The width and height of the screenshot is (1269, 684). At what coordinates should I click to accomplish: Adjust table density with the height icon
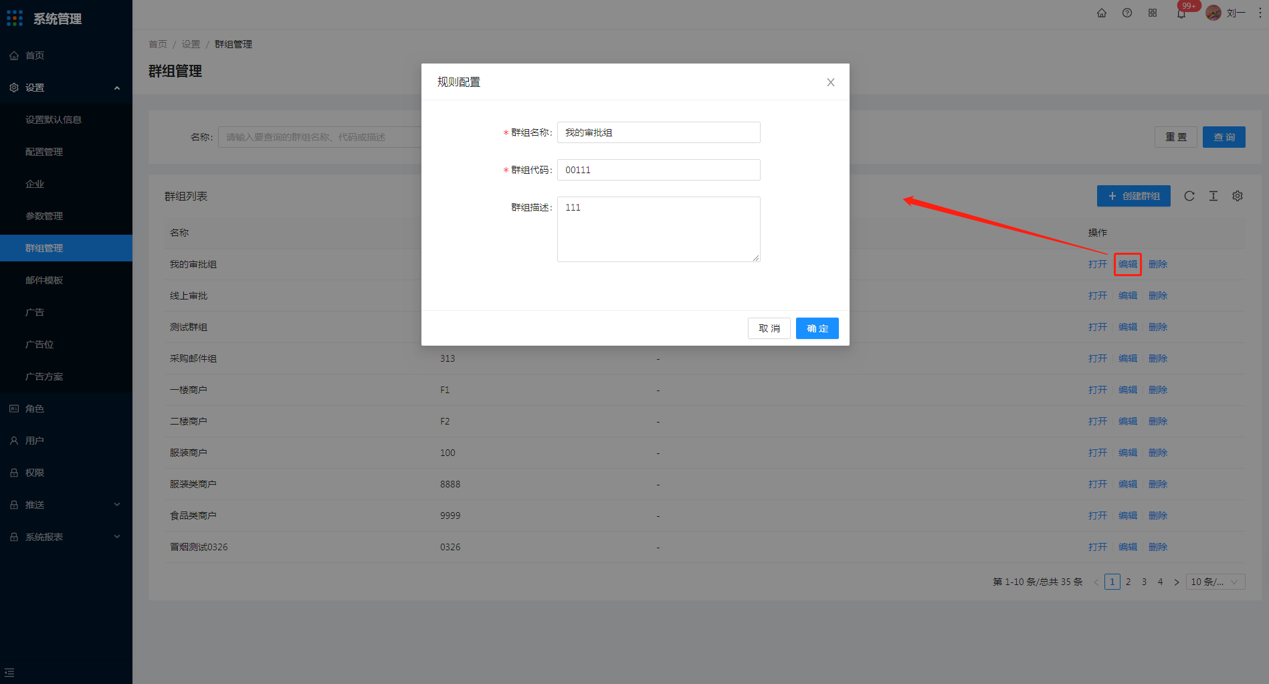point(1213,196)
